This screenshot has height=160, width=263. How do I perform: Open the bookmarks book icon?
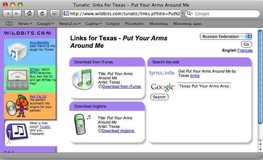[x=9, y=24]
